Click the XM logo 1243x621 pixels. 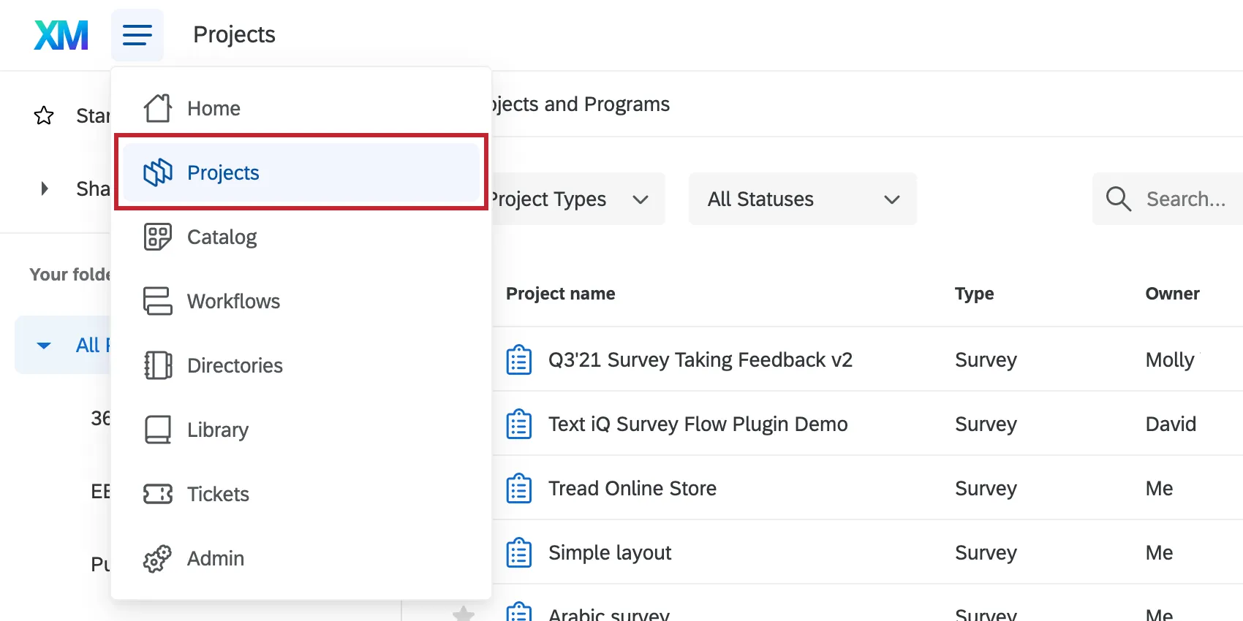pyautogui.click(x=61, y=35)
